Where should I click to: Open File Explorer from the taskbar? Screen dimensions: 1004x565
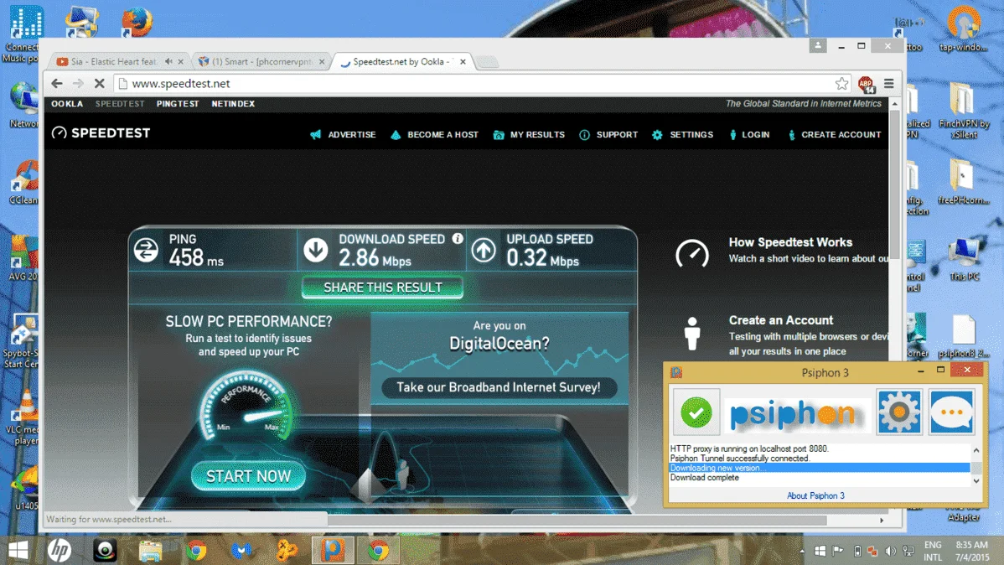[x=151, y=550]
